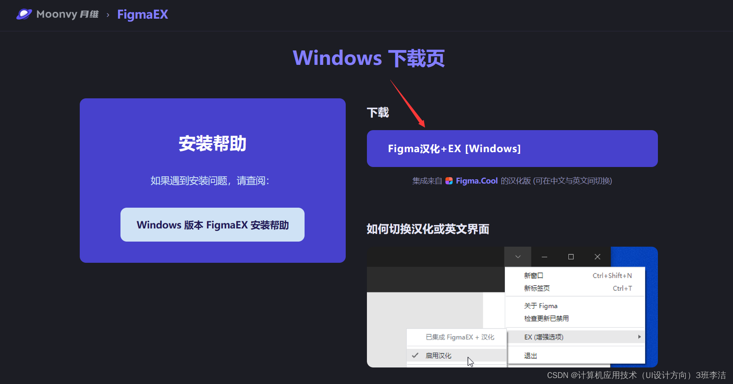Click the 检查更新已禁用 menu item

point(546,318)
